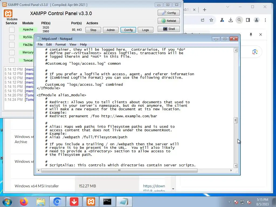Click the Notepad horizontal scrollbar thumb
The width and height of the screenshot is (276, 207).
(119, 170)
